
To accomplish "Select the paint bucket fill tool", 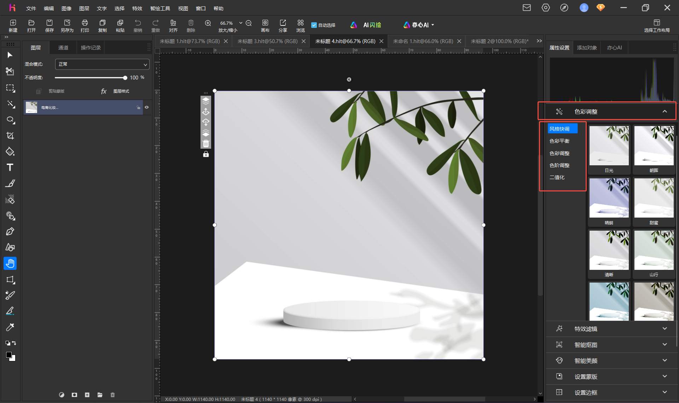I will [10, 152].
